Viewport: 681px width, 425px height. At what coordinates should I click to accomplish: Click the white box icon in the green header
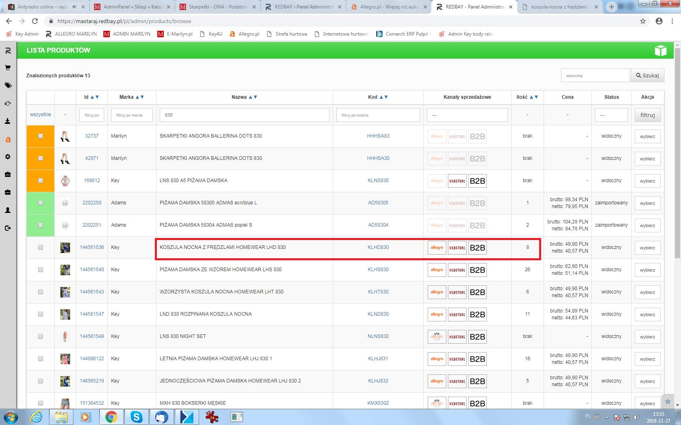(660, 51)
